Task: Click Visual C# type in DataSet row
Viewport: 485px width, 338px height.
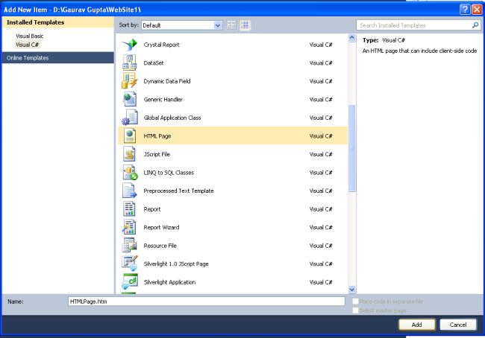Action: pyautogui.click(x=321, y=63)
